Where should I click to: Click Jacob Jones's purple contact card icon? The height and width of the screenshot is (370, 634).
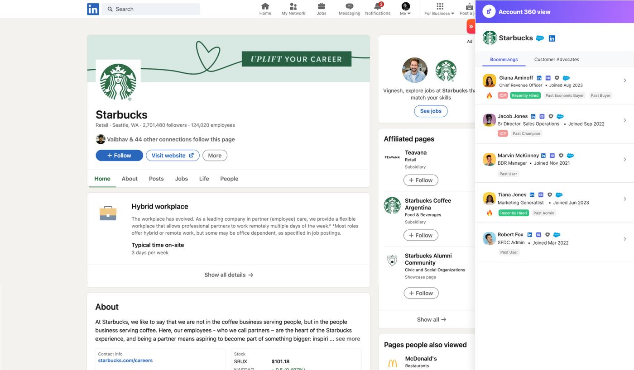[542, 117]
